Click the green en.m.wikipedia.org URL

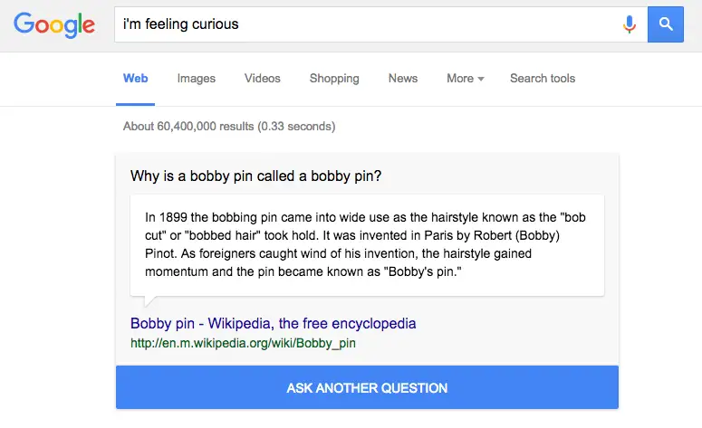(243, 343)
